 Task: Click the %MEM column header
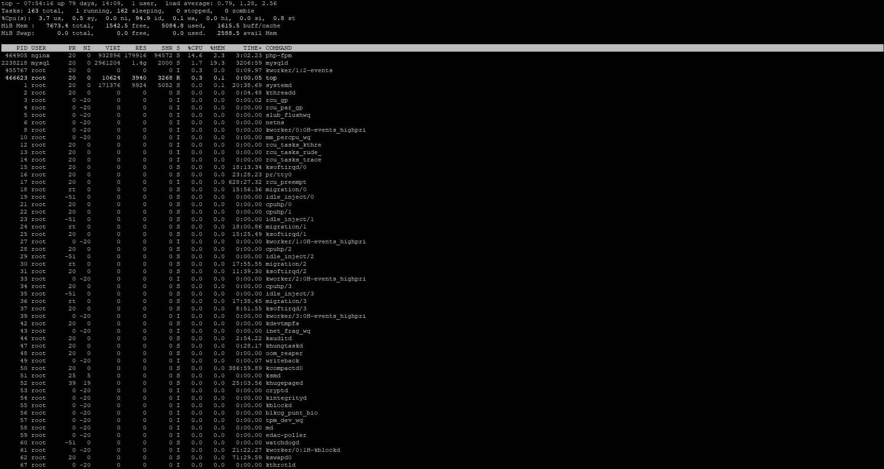217,48
